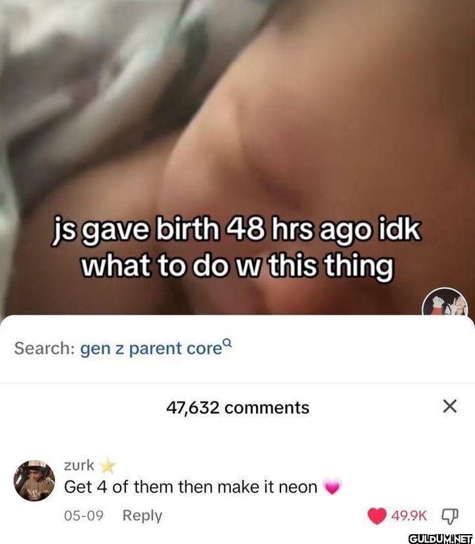Tap the star badge beside zurk
The height and width of the screenshot is (544, 475).
(108, 465)
